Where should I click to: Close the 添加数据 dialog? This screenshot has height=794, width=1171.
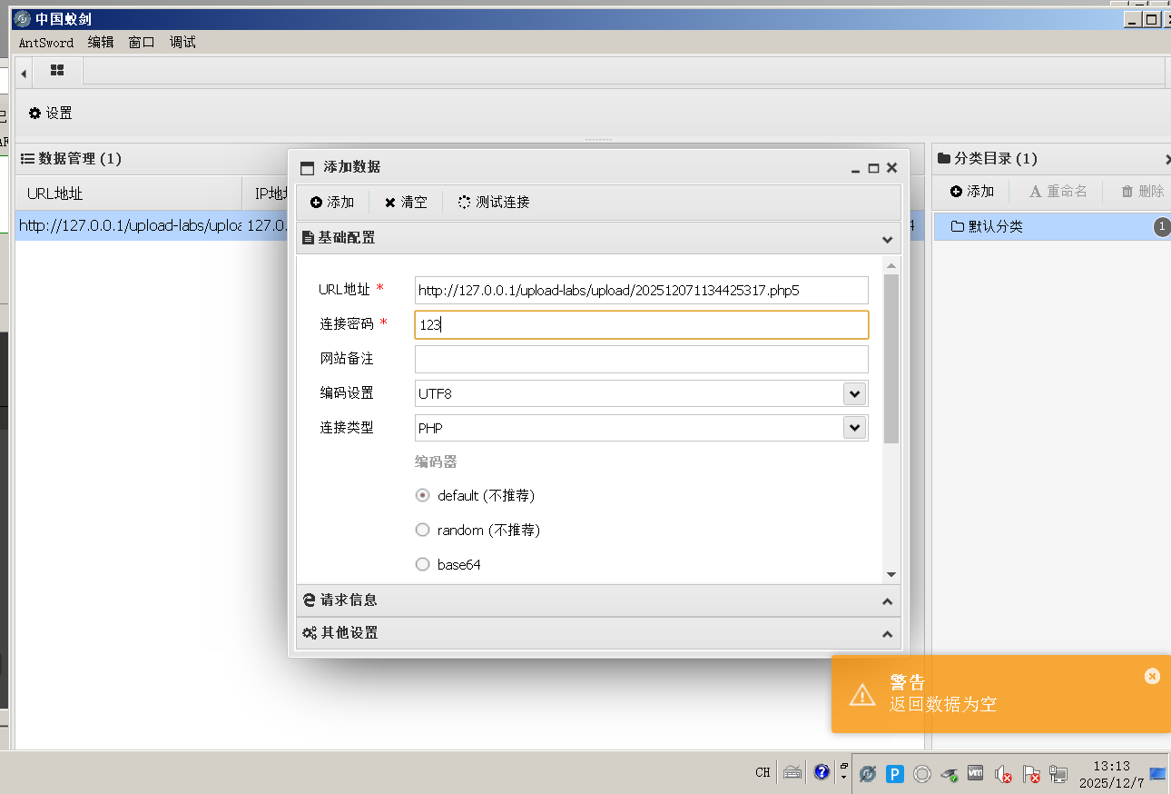(x=891, y=167)
